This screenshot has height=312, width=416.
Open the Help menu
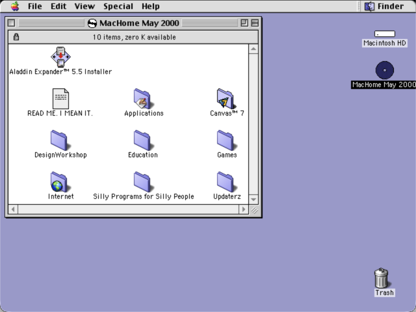tap(150, 6)
